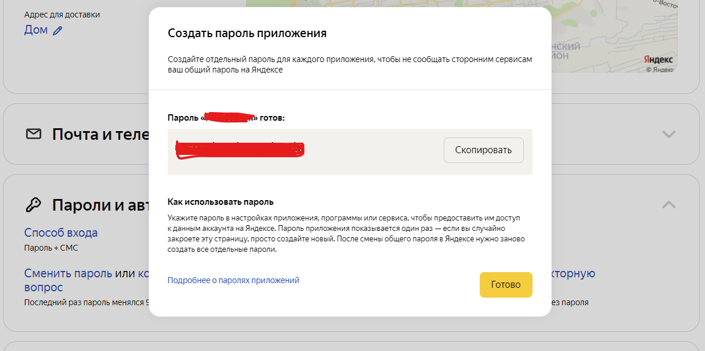Click the вопрос link below Сменить пароль

point(44,287)
